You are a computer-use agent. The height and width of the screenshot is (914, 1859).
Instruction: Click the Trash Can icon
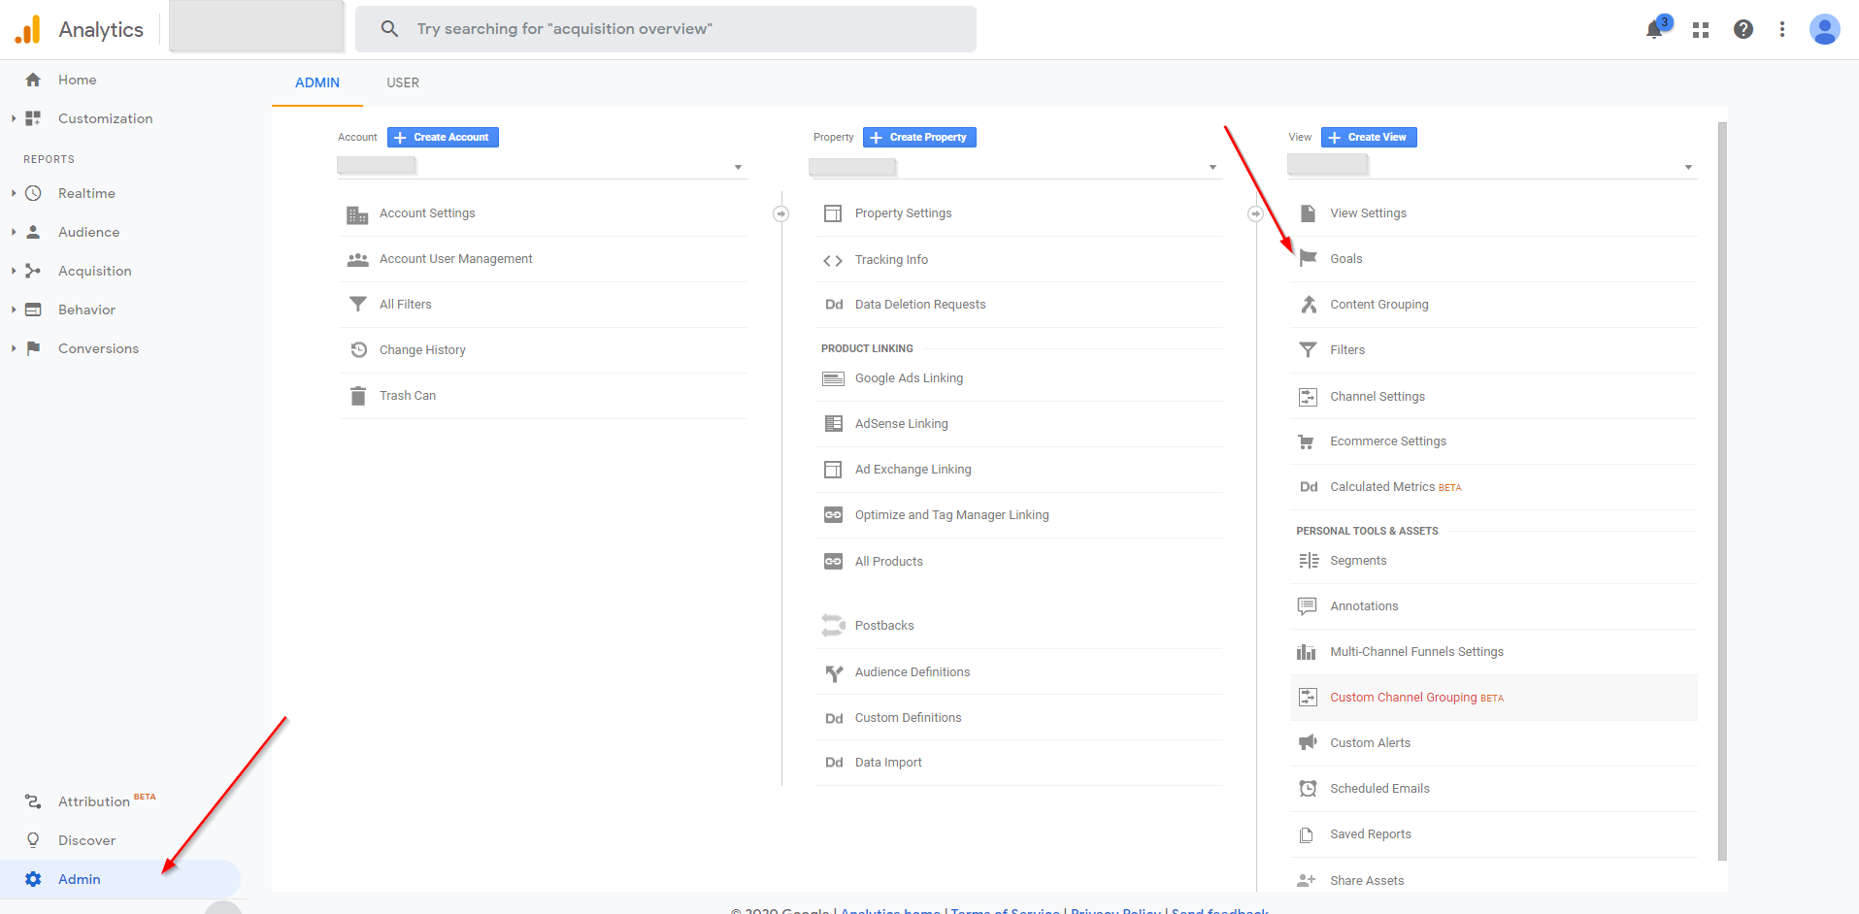(x=358, y=396)
